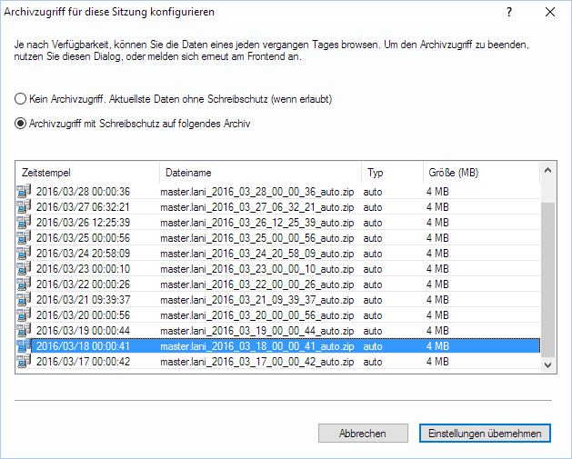This screenshot has height=459, width=572.
Task: Sort list by Zeitstempel column header
Action: [87, 173]
